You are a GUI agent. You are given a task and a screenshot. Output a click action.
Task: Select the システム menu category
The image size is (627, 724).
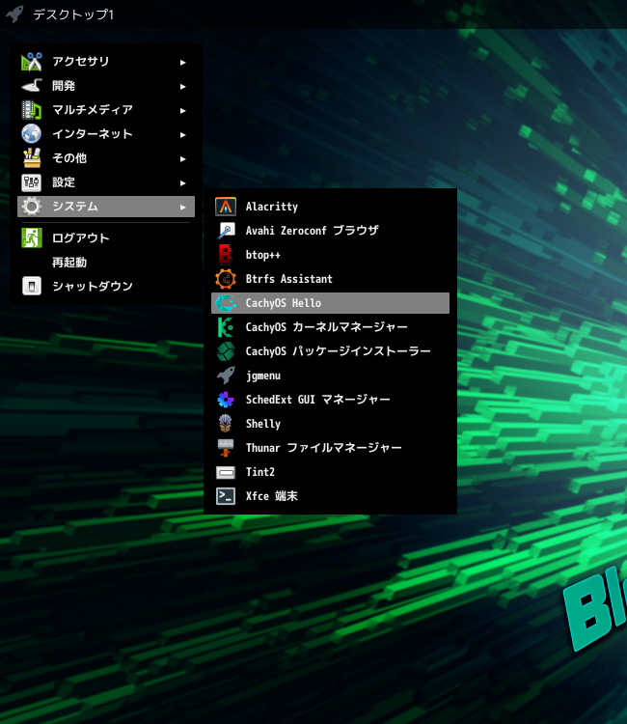[106, 207]
